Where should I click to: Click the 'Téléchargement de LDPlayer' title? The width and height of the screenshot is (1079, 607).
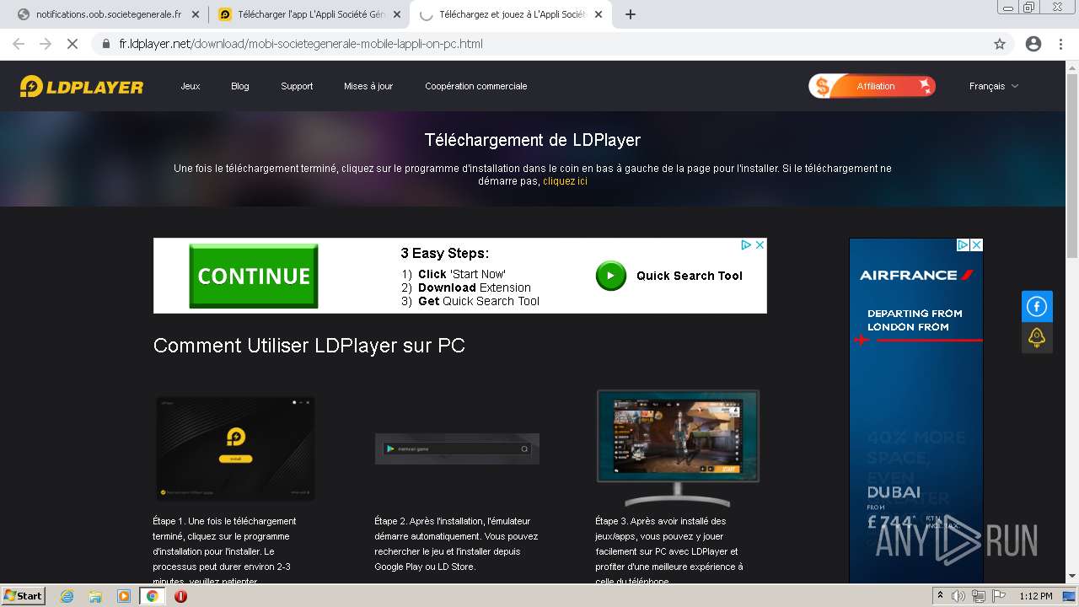pos(533,140)
